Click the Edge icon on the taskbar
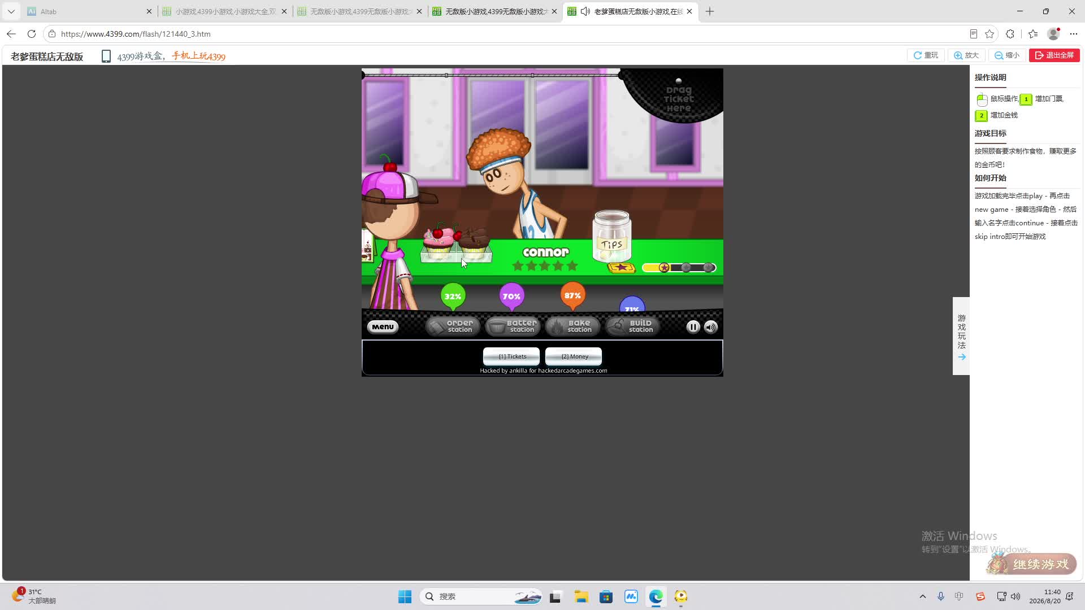The width and height of the screenshot is (1085, 610). (x=656, y=596)
